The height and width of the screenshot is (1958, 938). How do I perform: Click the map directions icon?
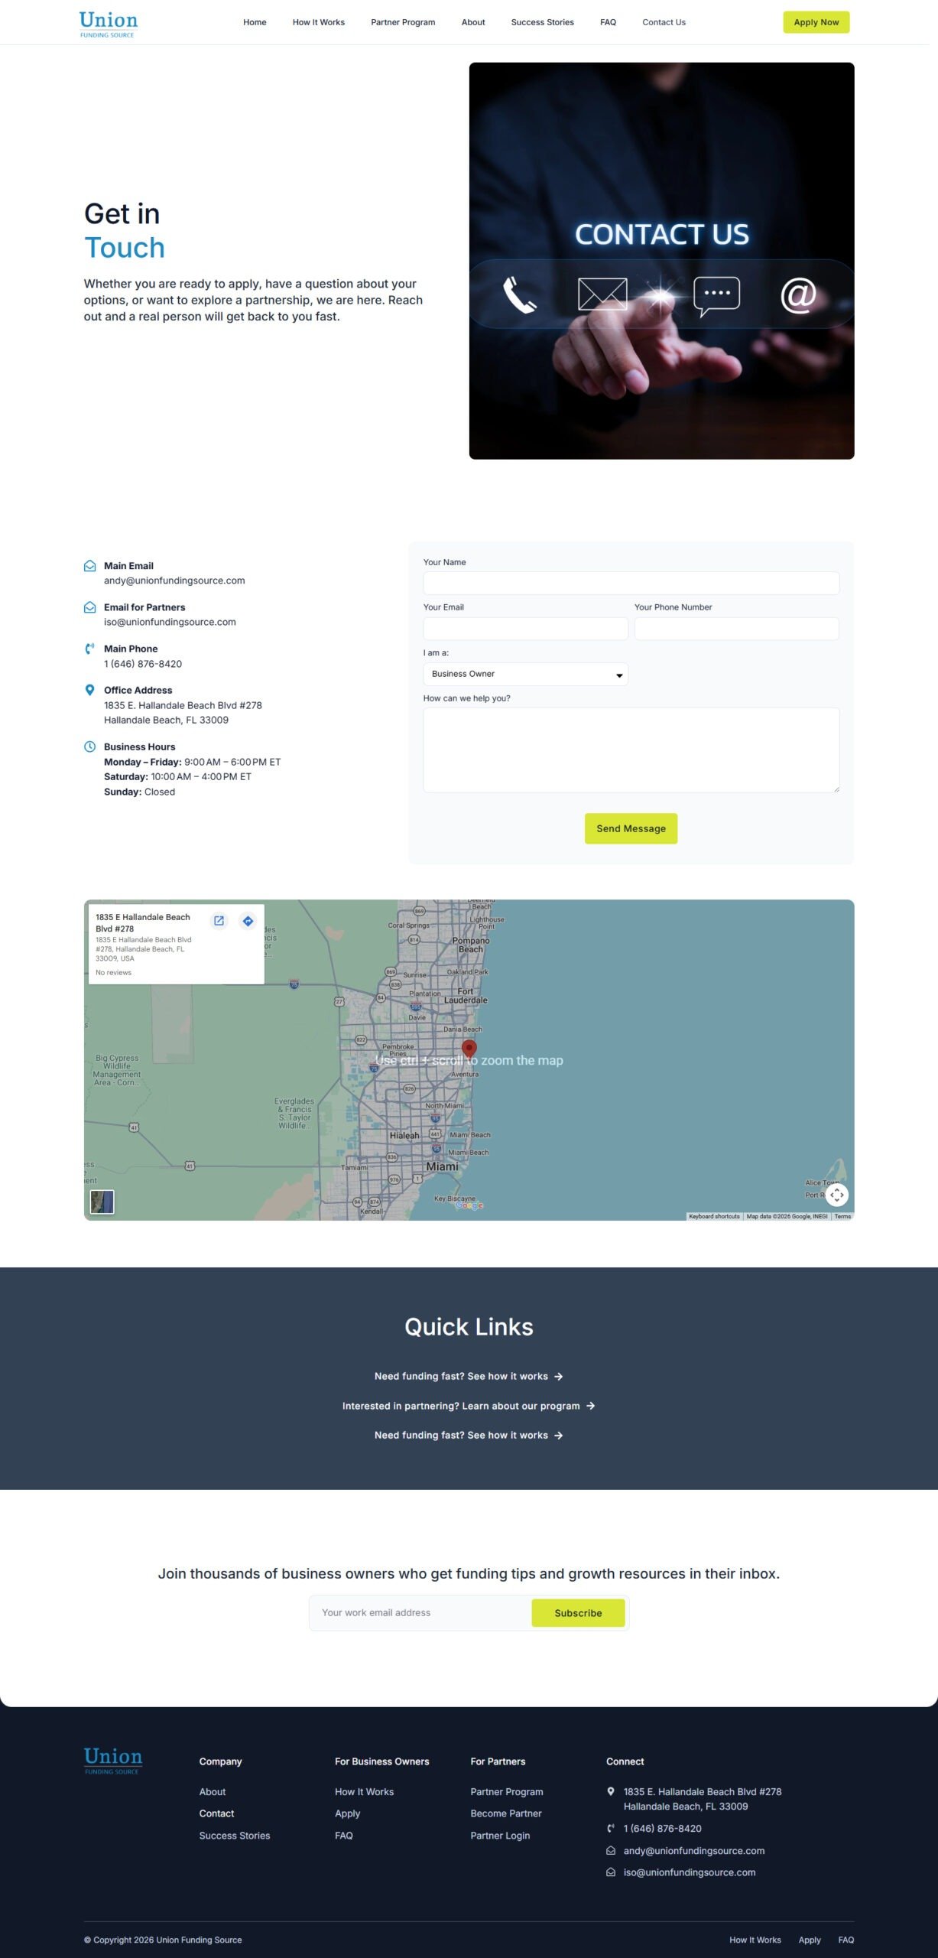click(x=248, y=921)
